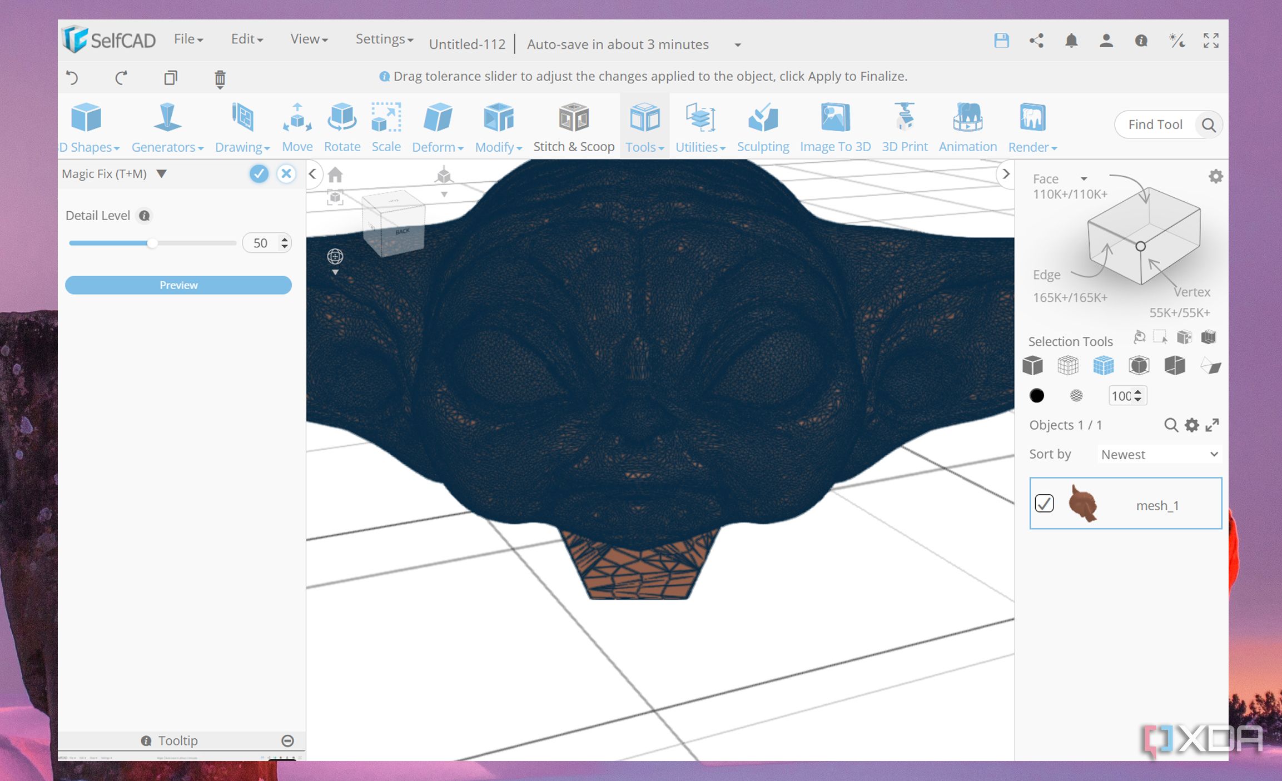Click the Save disk icon
Screen dimensions: 1282x781
(x=1001, y=41)
